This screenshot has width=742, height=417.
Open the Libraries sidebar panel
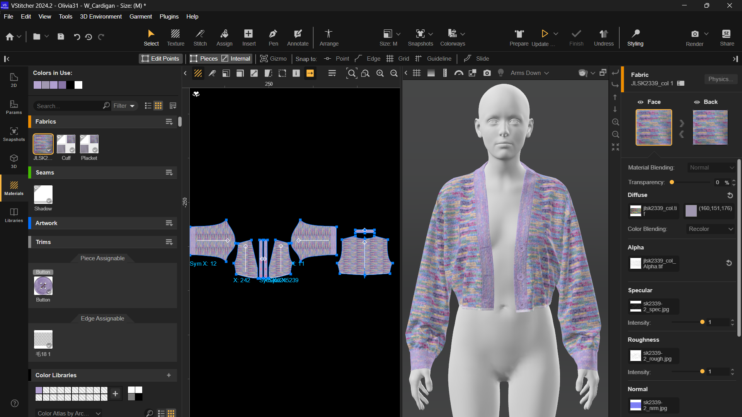pos(14,215)
